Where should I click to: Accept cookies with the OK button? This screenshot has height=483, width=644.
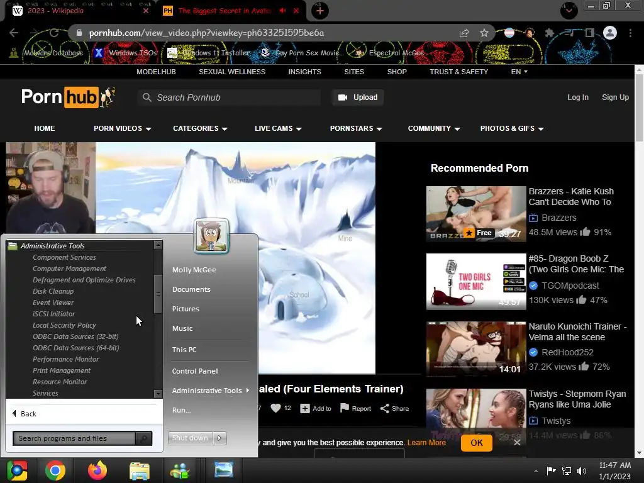tap(477, 443)
